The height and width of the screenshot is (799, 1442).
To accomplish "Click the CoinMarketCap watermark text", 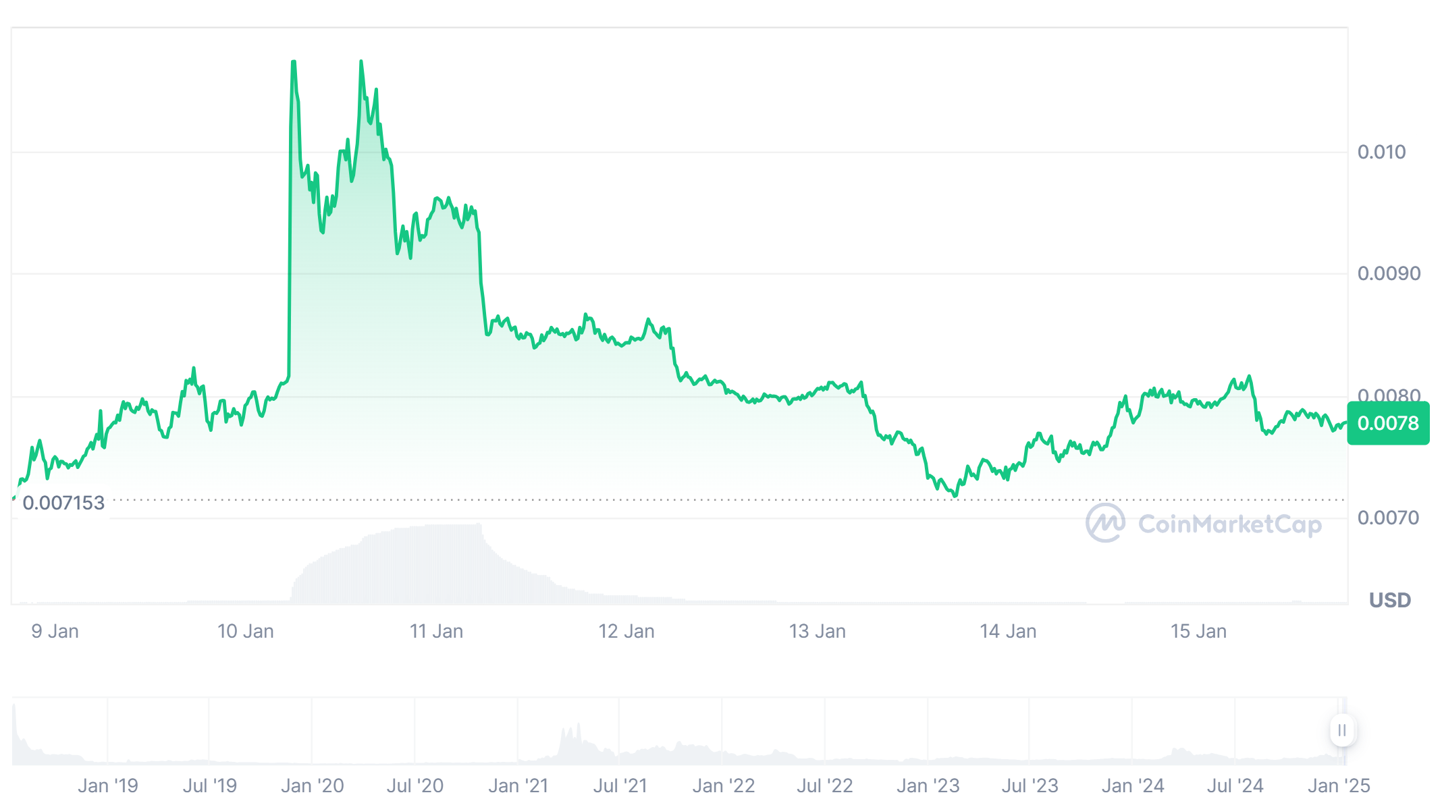I will (x=1229, y=524).
